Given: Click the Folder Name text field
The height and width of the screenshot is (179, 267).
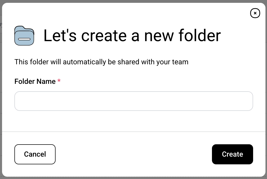Looking at the screenshot, I should 133,101.
